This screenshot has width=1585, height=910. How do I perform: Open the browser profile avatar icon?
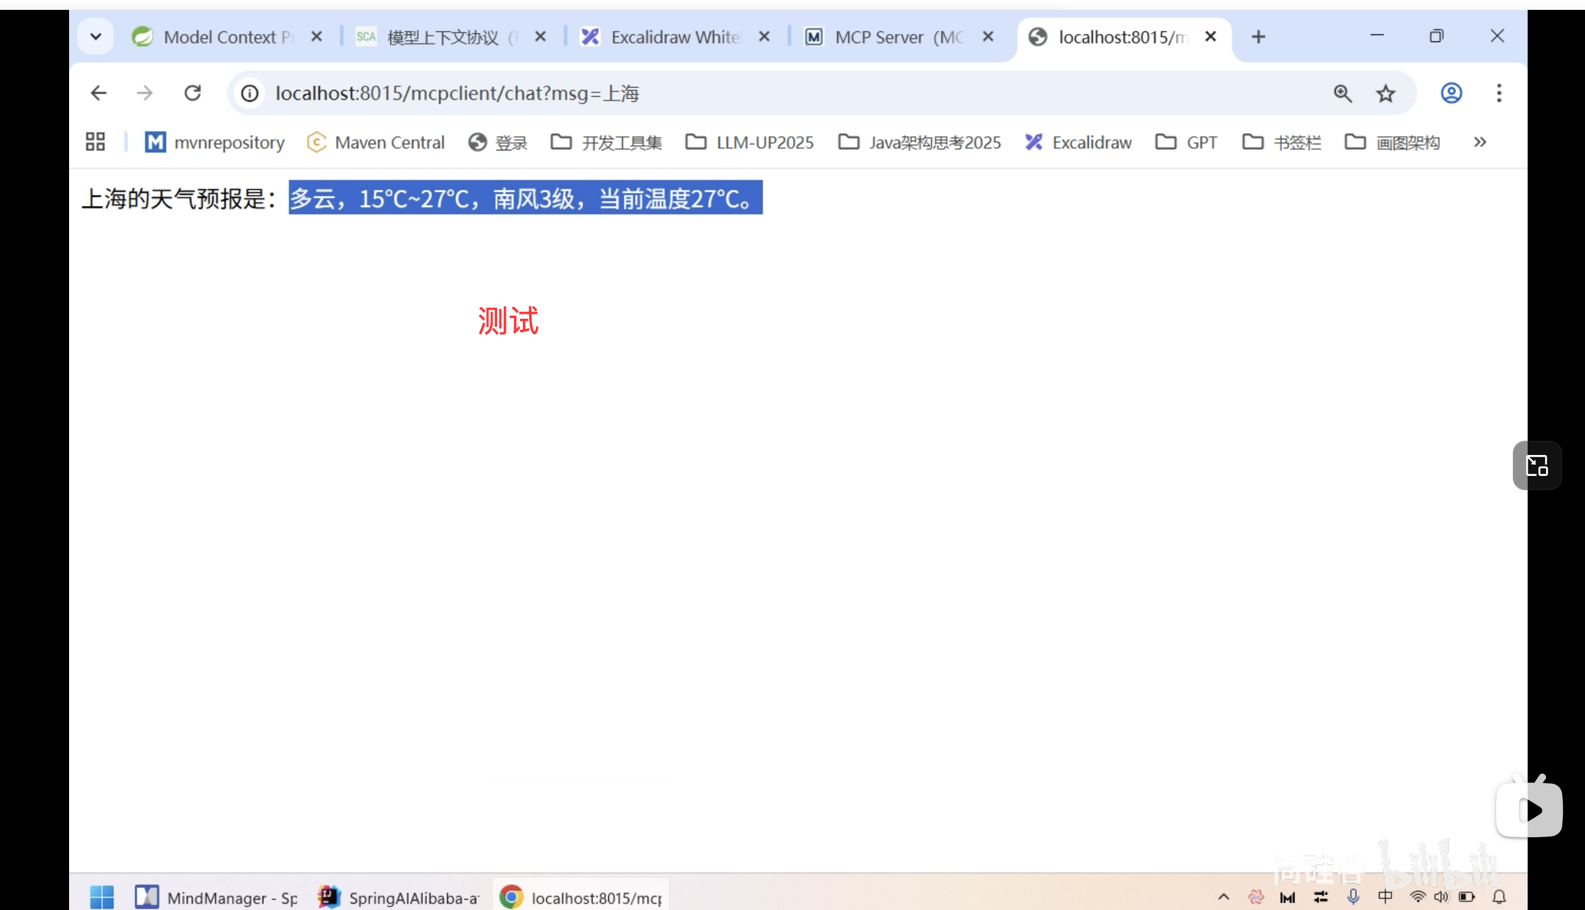[1451, 93]
